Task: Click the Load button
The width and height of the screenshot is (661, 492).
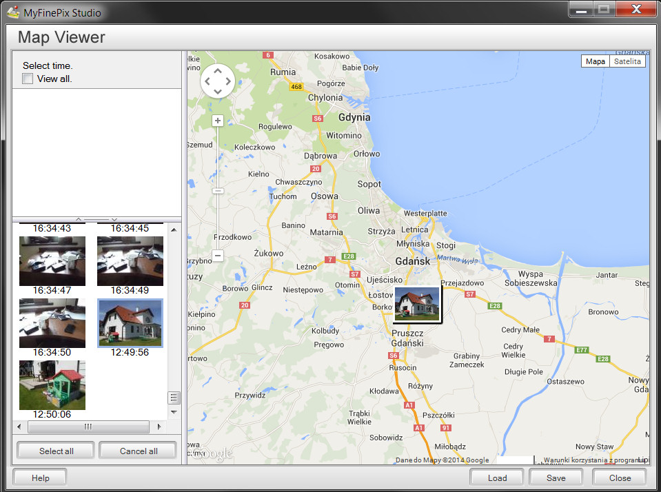Action: coord(497,478)
